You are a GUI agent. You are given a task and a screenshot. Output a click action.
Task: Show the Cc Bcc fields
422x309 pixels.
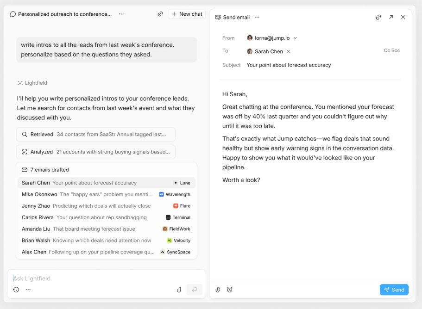click(391, 50)
